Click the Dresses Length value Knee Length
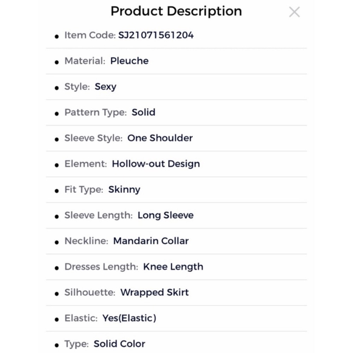The width and height of the screenshot is (353, 353). pyautogui.click(x=173, y=267)
